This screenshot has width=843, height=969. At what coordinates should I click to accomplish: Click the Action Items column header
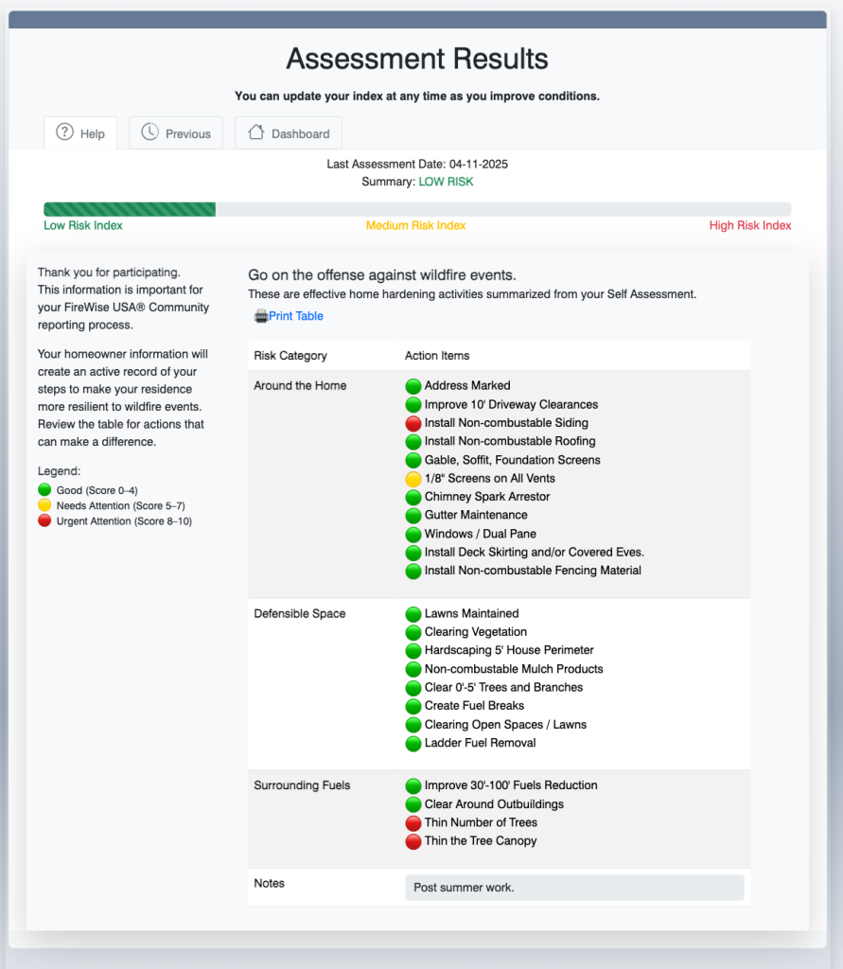point(437,356)
